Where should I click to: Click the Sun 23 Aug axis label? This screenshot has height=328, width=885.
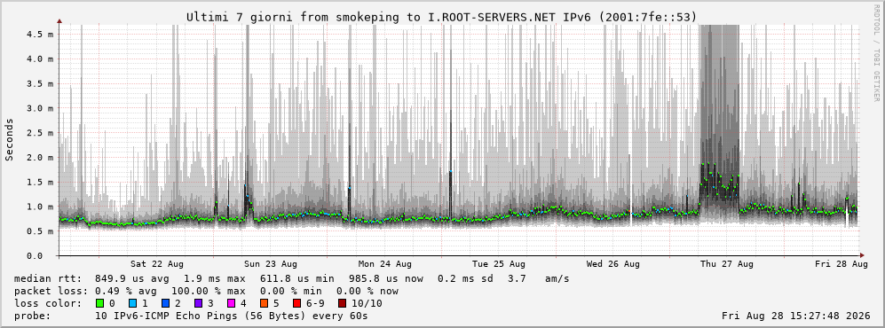point(271,264)
